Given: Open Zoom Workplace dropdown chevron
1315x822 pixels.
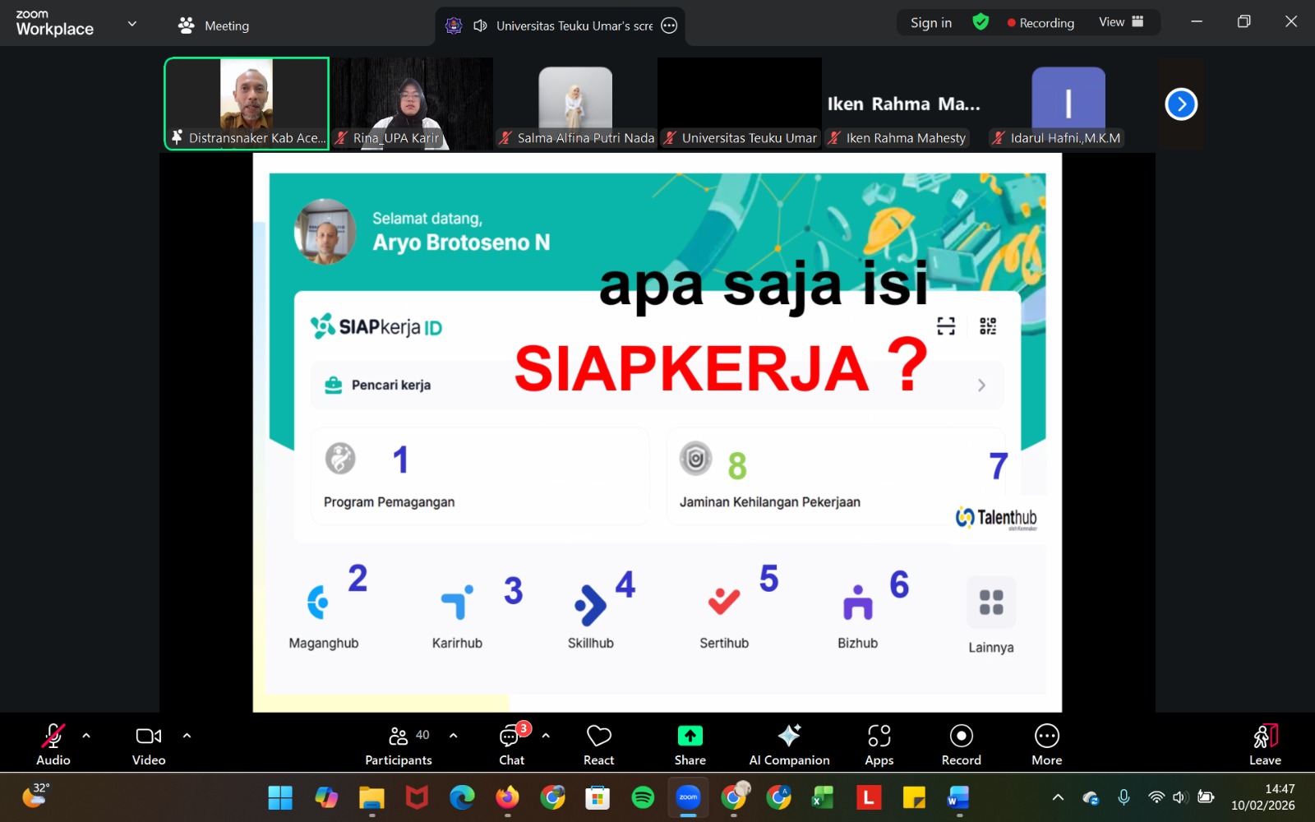Looking at the screenshot, I should [132, 24].
